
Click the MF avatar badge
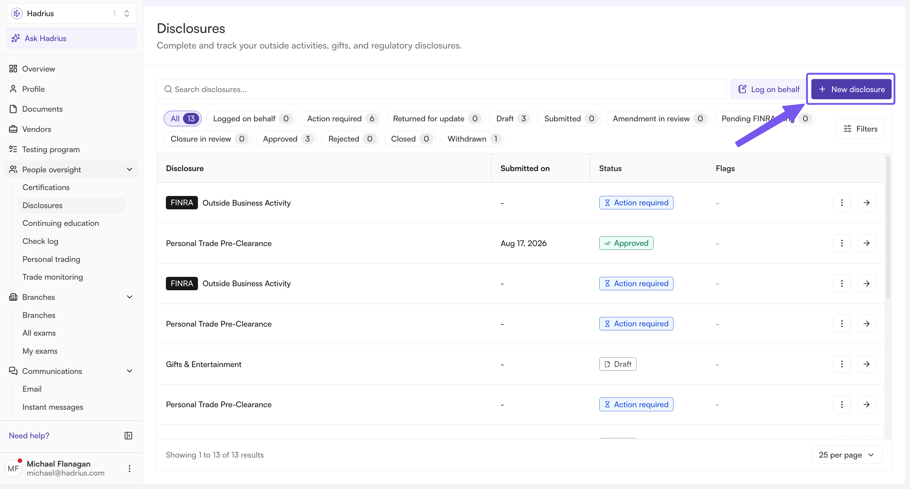13,468
